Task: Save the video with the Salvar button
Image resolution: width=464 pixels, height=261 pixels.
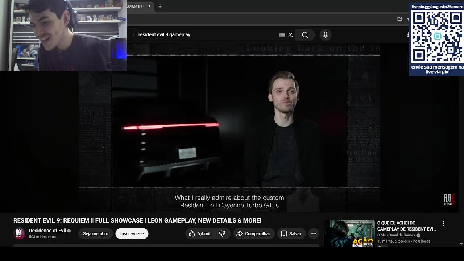Action: point(291,234)
